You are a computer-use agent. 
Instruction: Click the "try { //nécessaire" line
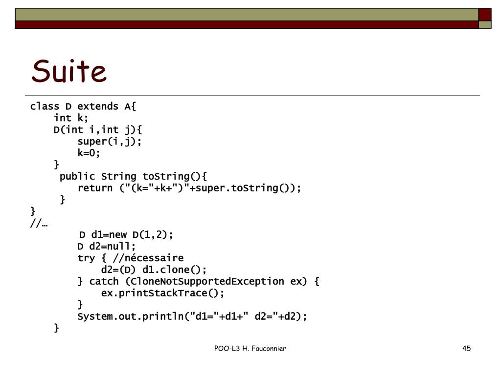[130, 258]
